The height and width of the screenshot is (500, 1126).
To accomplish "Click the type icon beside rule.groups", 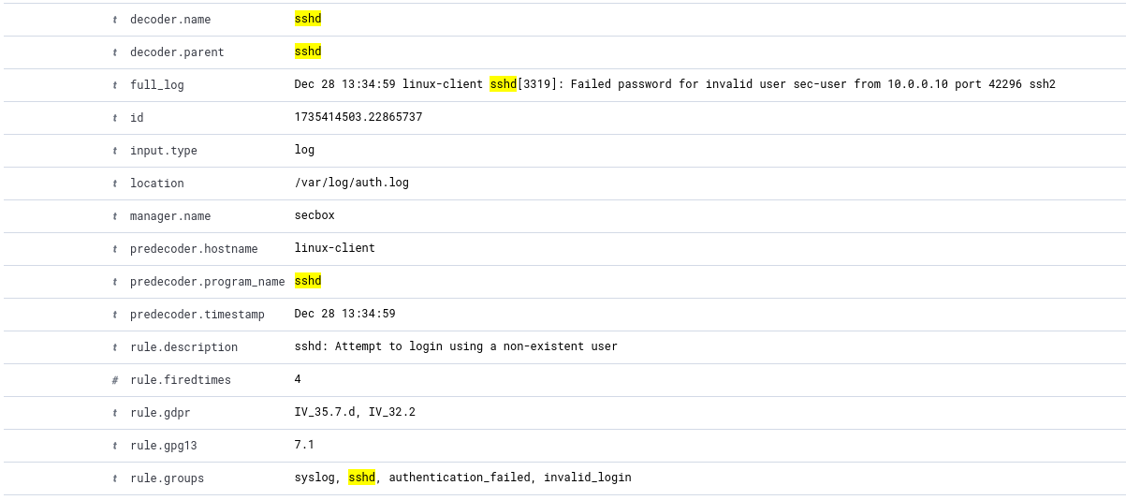I will coord(115,478).
